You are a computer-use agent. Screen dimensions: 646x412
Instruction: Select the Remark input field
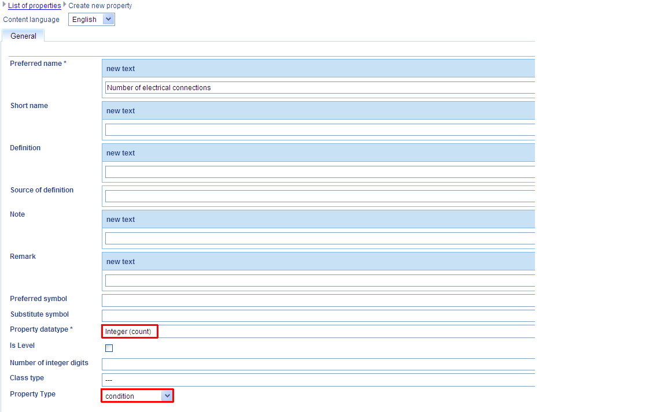319,281
